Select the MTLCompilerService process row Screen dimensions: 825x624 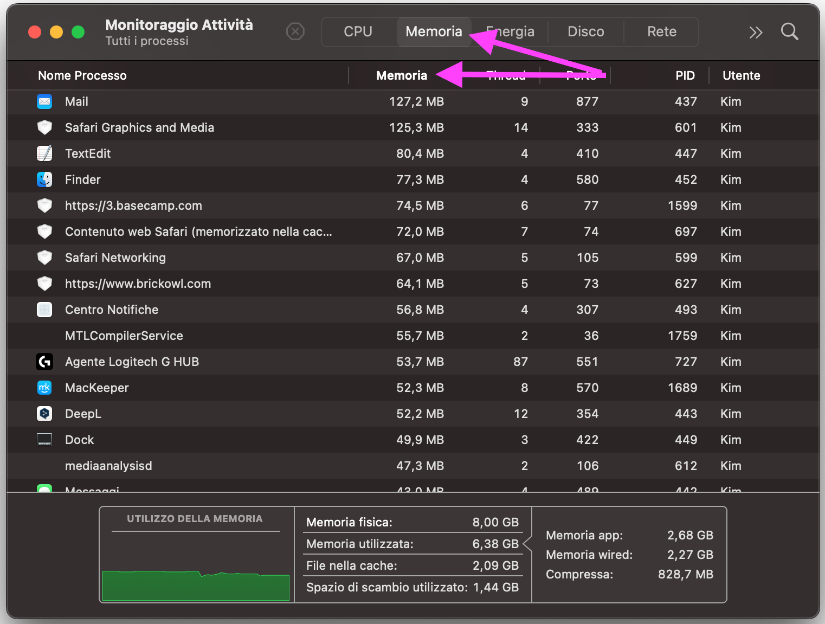124,336
